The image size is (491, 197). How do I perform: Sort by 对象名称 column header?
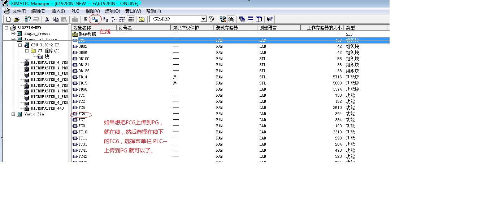click(94, 28)
